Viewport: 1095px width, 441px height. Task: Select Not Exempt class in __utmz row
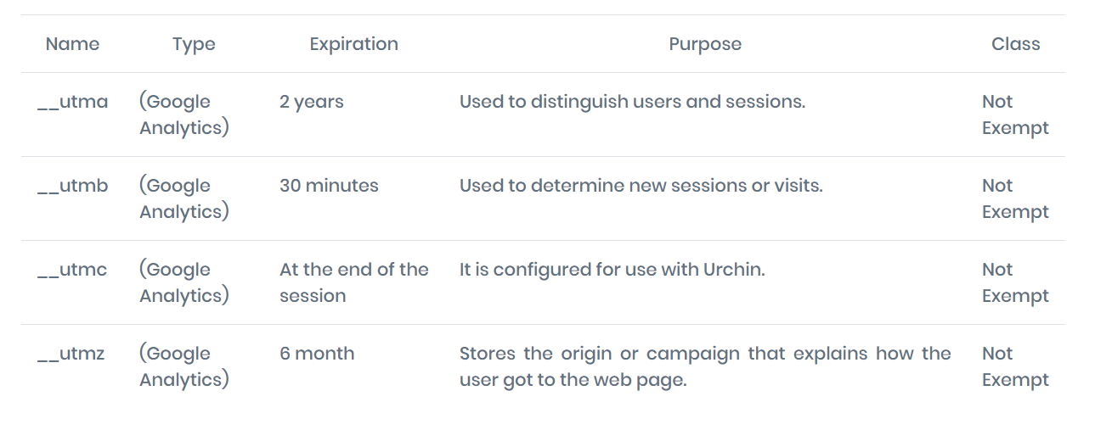(x=1015, y=366)
